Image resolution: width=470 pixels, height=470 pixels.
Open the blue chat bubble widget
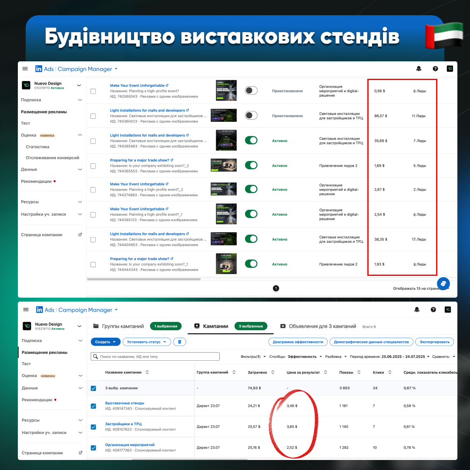443,284
